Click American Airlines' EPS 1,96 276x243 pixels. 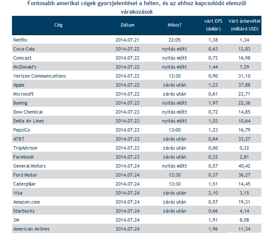pos(213,229)
